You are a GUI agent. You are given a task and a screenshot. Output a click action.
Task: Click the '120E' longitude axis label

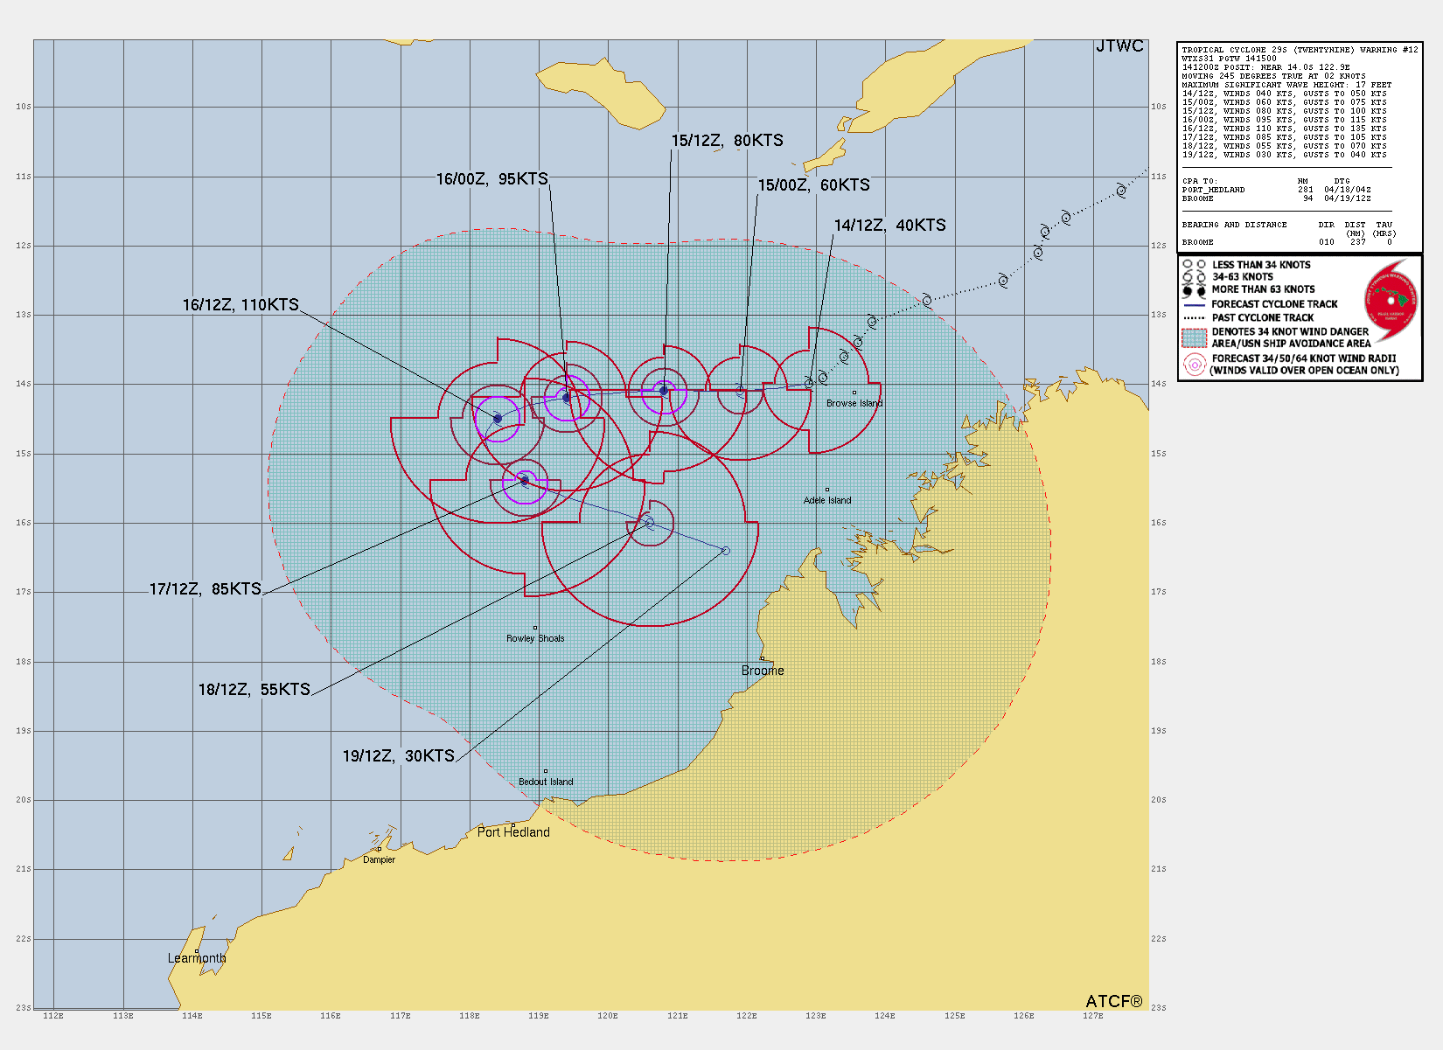pyautogui.click(x=608, y=1016)
